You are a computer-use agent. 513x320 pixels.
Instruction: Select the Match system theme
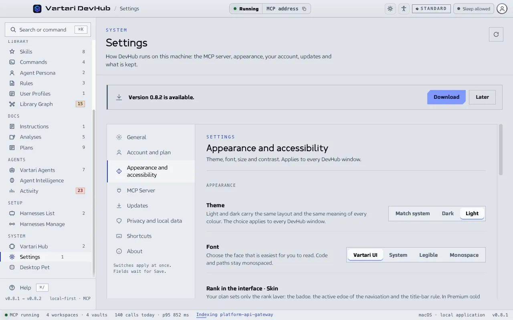point(412,214)
